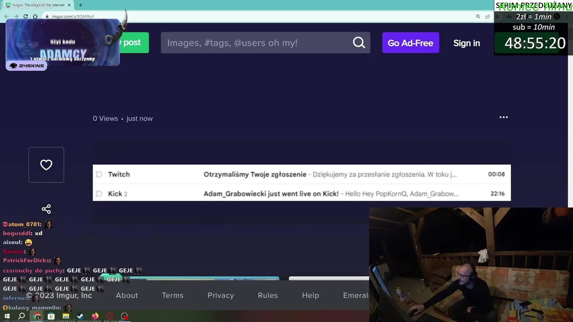Image resolution: width=573 pixels, height=322 pixels.
Task: Click chat username bogusddl
Action: click(17, 233)
